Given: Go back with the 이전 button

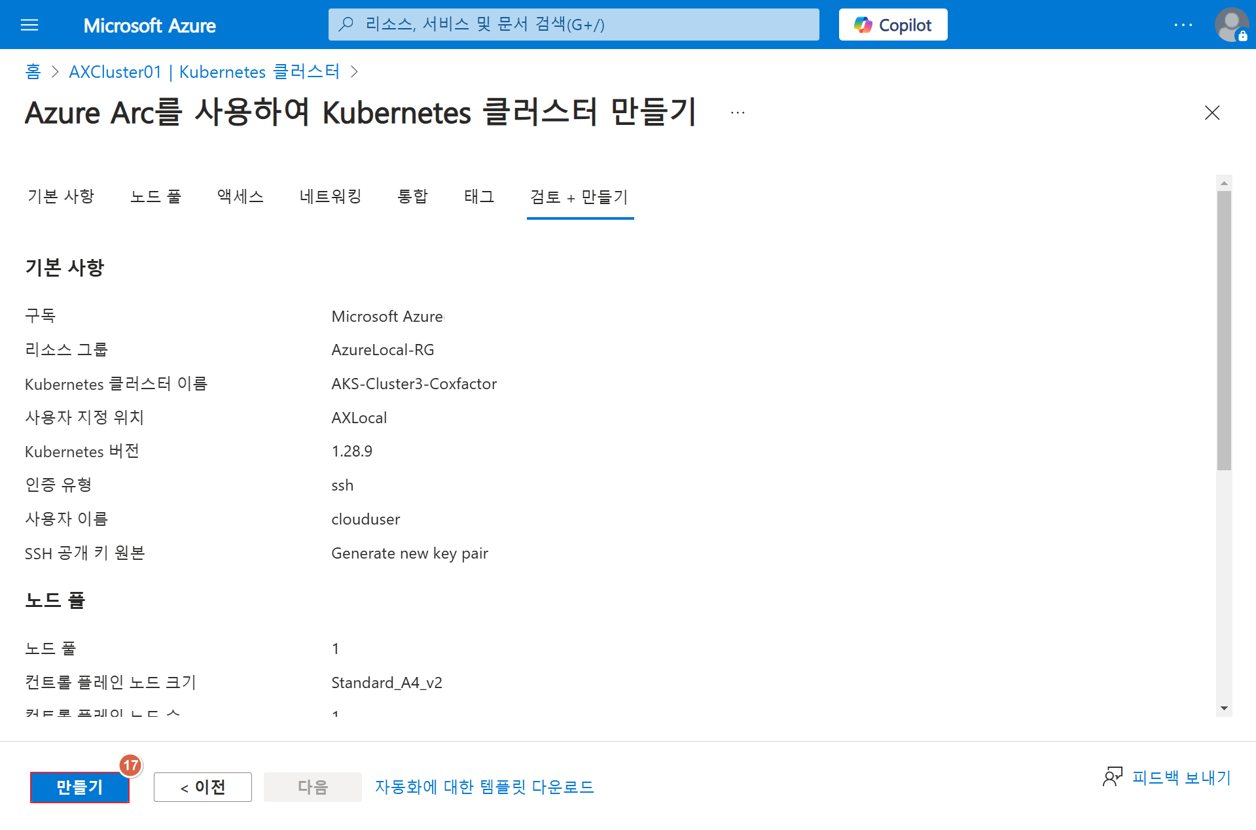Looking at the screenshot, I should click(x=203, y=787).
